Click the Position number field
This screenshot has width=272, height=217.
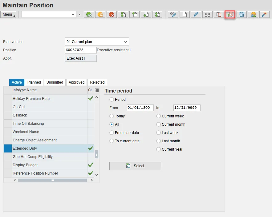point(80,50)
